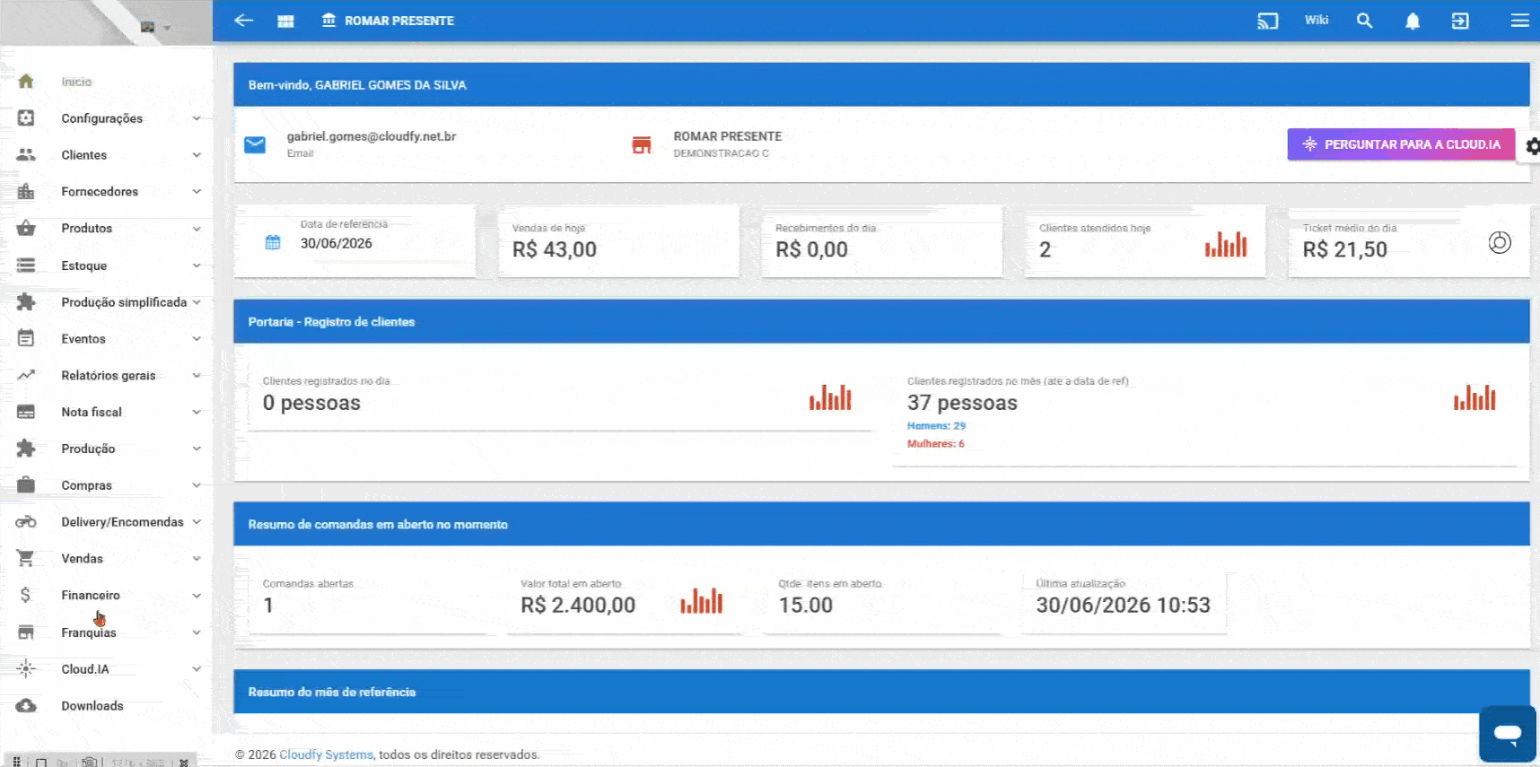Viewport: 1540px width, 767px height.
Task: Click Delivery/Encomendas menu label
Action: [x=122, y=522]
